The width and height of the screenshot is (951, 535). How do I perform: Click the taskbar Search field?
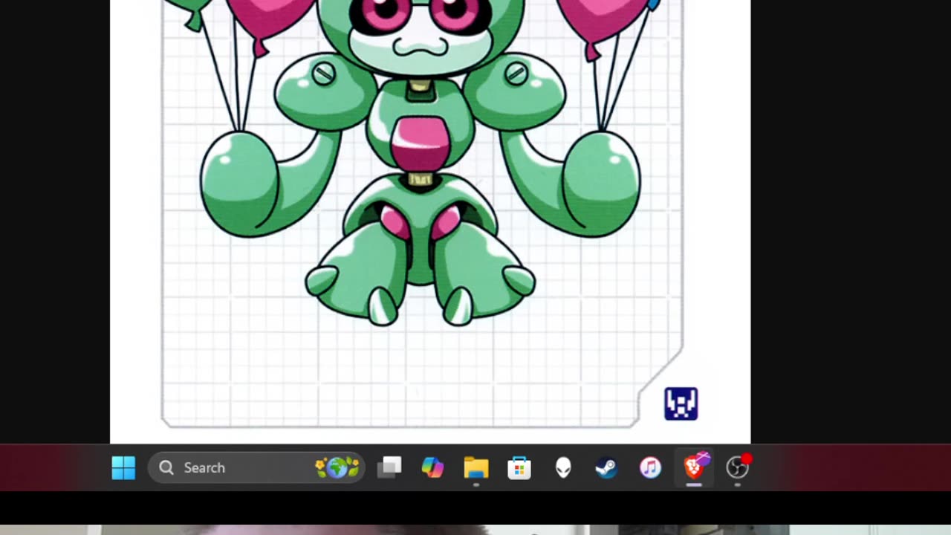point(257,467)
